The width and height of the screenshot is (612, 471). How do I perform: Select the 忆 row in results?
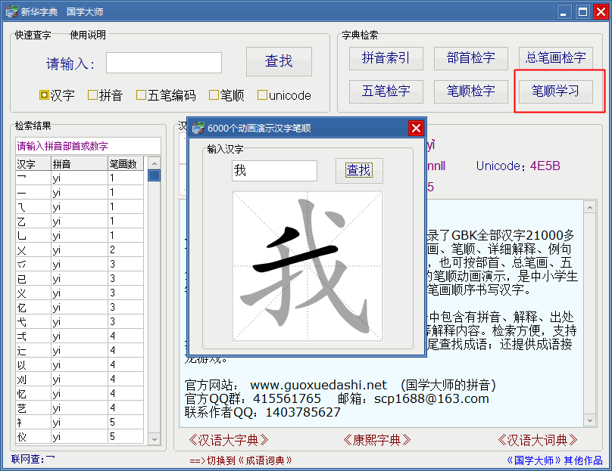[80, 394]
